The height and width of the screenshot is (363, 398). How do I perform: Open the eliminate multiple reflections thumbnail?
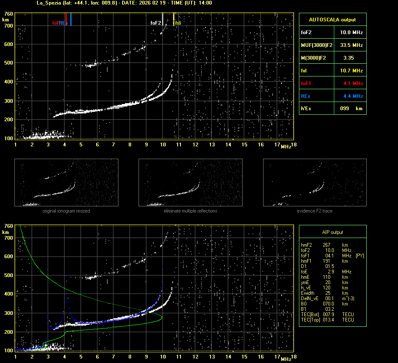coord(190,183)
